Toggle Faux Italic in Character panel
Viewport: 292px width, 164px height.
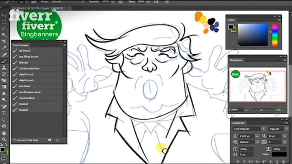(x=244, y=162)
